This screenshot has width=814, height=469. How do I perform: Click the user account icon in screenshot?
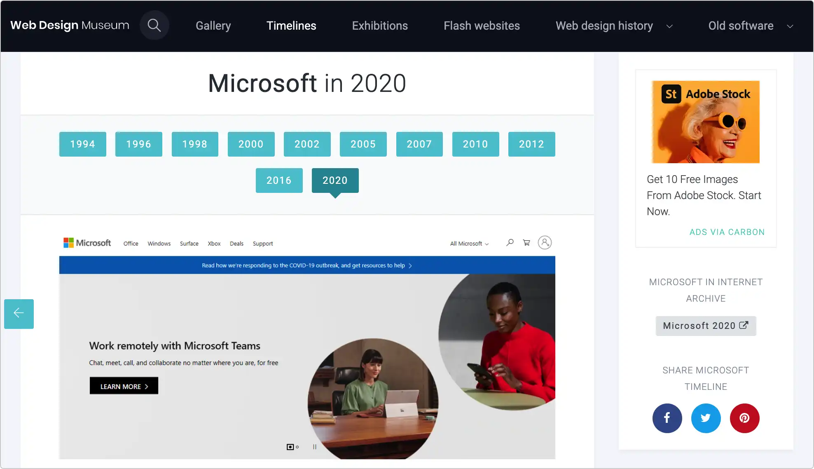[545, 242]
